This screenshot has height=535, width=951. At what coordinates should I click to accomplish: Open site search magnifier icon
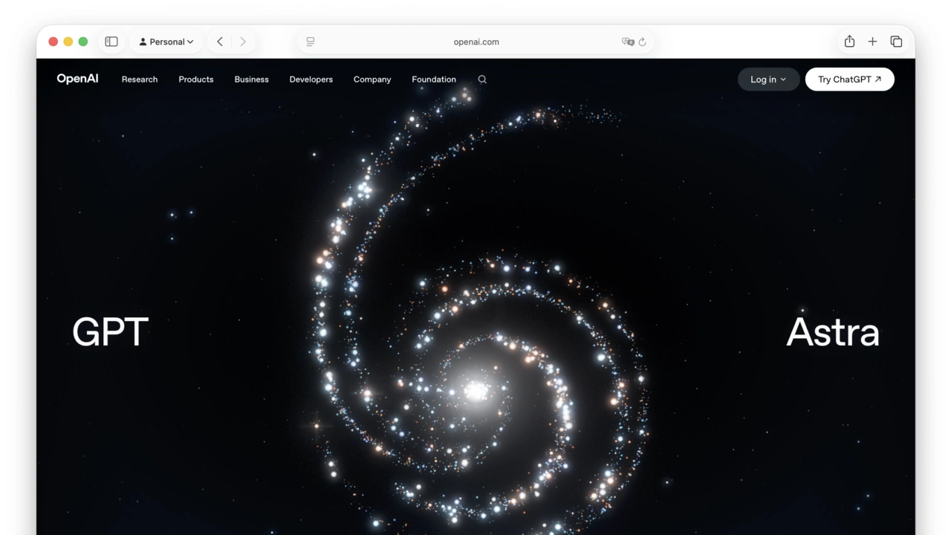point(482,80)
